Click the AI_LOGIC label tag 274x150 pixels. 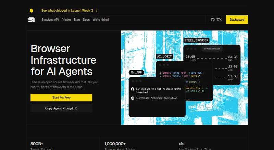pyautogui.click(x=164, y=56)
